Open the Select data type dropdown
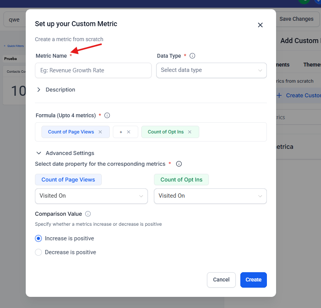Viewport: 321px width, 308px height. (x=211, y=70)
